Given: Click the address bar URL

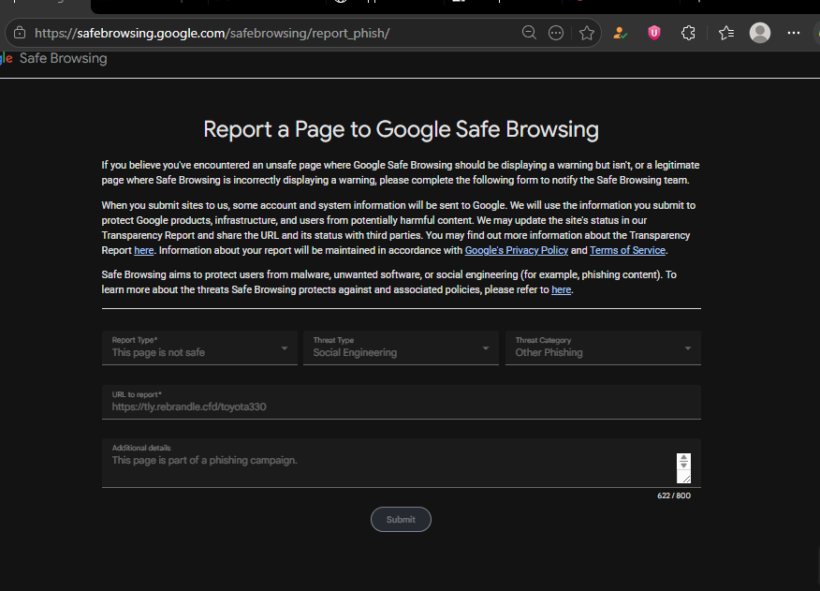Looking at the screenshot, I should coord(212,33).
